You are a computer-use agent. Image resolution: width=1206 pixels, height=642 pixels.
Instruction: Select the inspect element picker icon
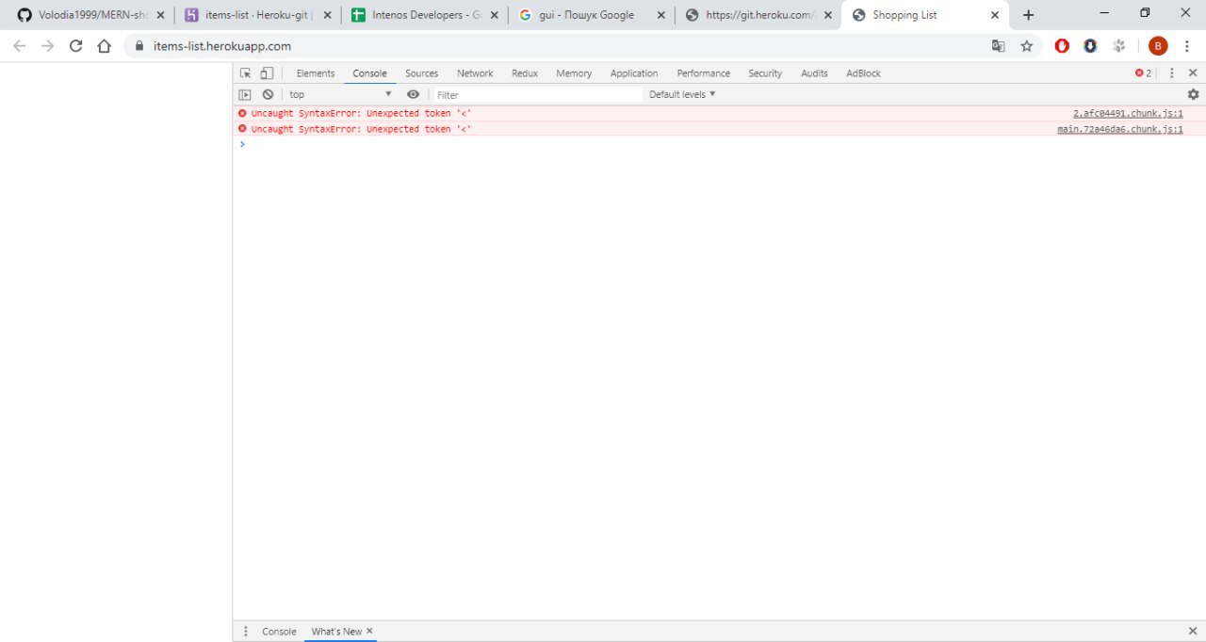[x=245, y=73]
